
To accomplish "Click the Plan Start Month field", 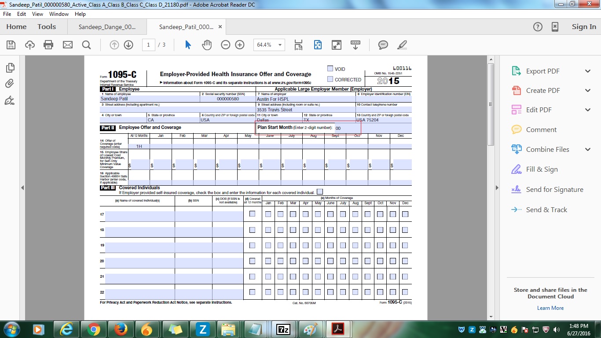I will [347, 128].
